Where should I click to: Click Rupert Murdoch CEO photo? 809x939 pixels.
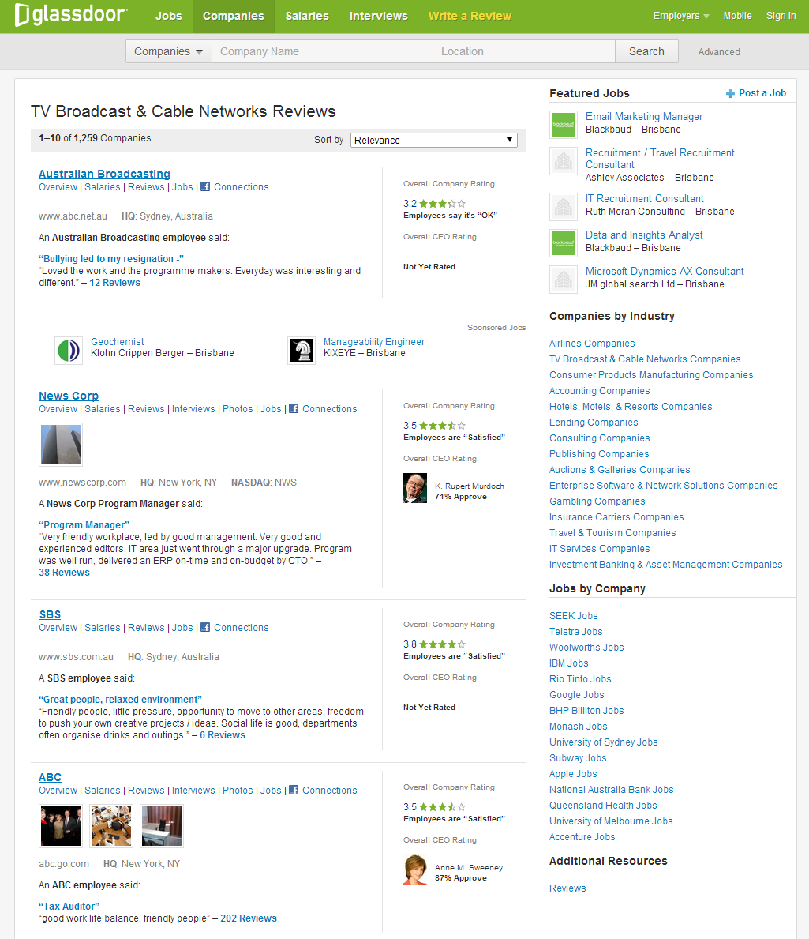(415, 488)
